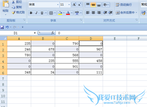The width and height of the screenshot is (147, 107).
Task: Toggle Wrap Text (自动换行)
Action: [x=123, y=5]
